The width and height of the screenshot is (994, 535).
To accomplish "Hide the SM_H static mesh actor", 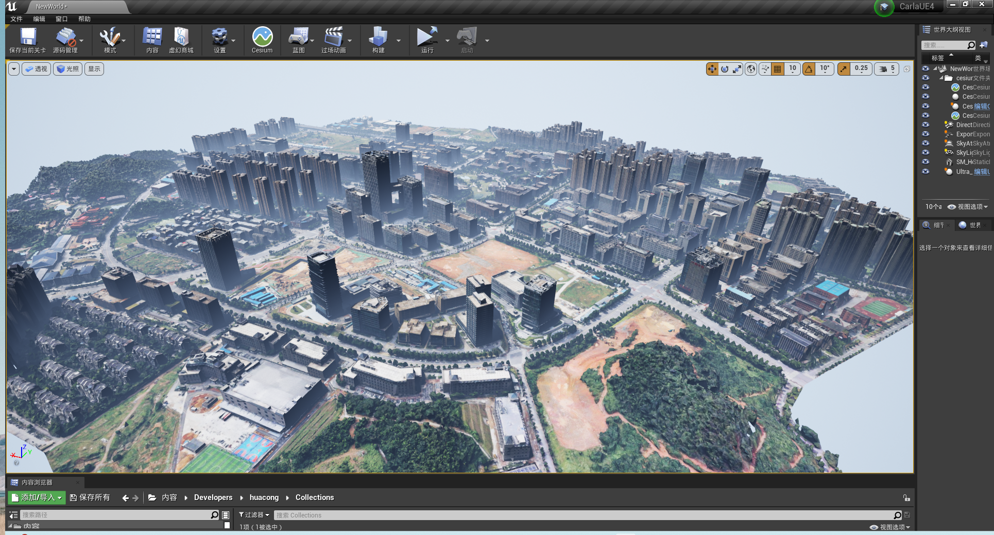I will [926, 162].
